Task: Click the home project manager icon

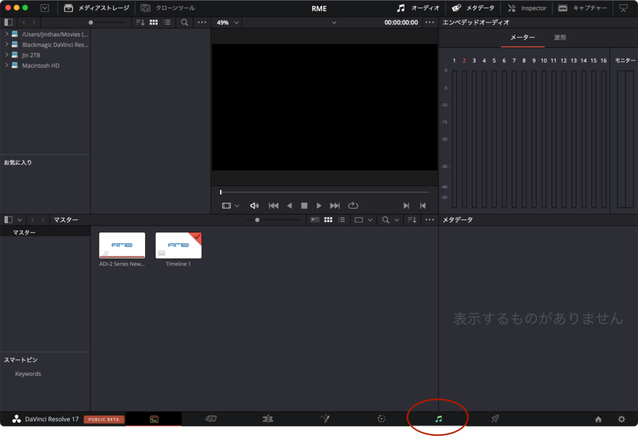Action: point(598,419)
